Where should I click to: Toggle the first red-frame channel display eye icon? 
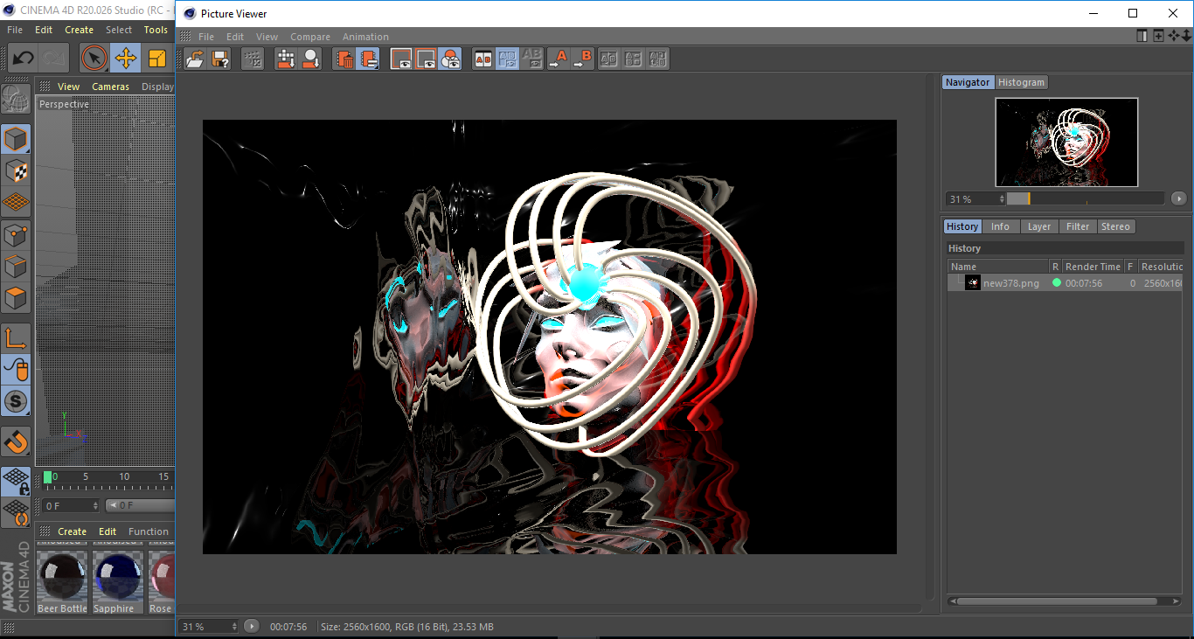click(401, 59)
